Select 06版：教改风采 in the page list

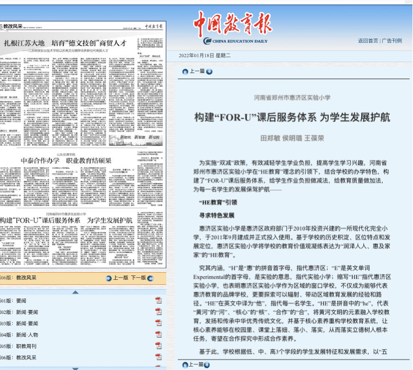coord(18,357)
